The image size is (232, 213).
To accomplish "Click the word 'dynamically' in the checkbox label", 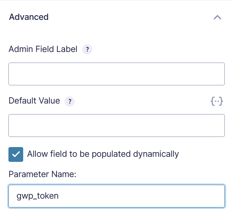I will (x=156, y=154).
